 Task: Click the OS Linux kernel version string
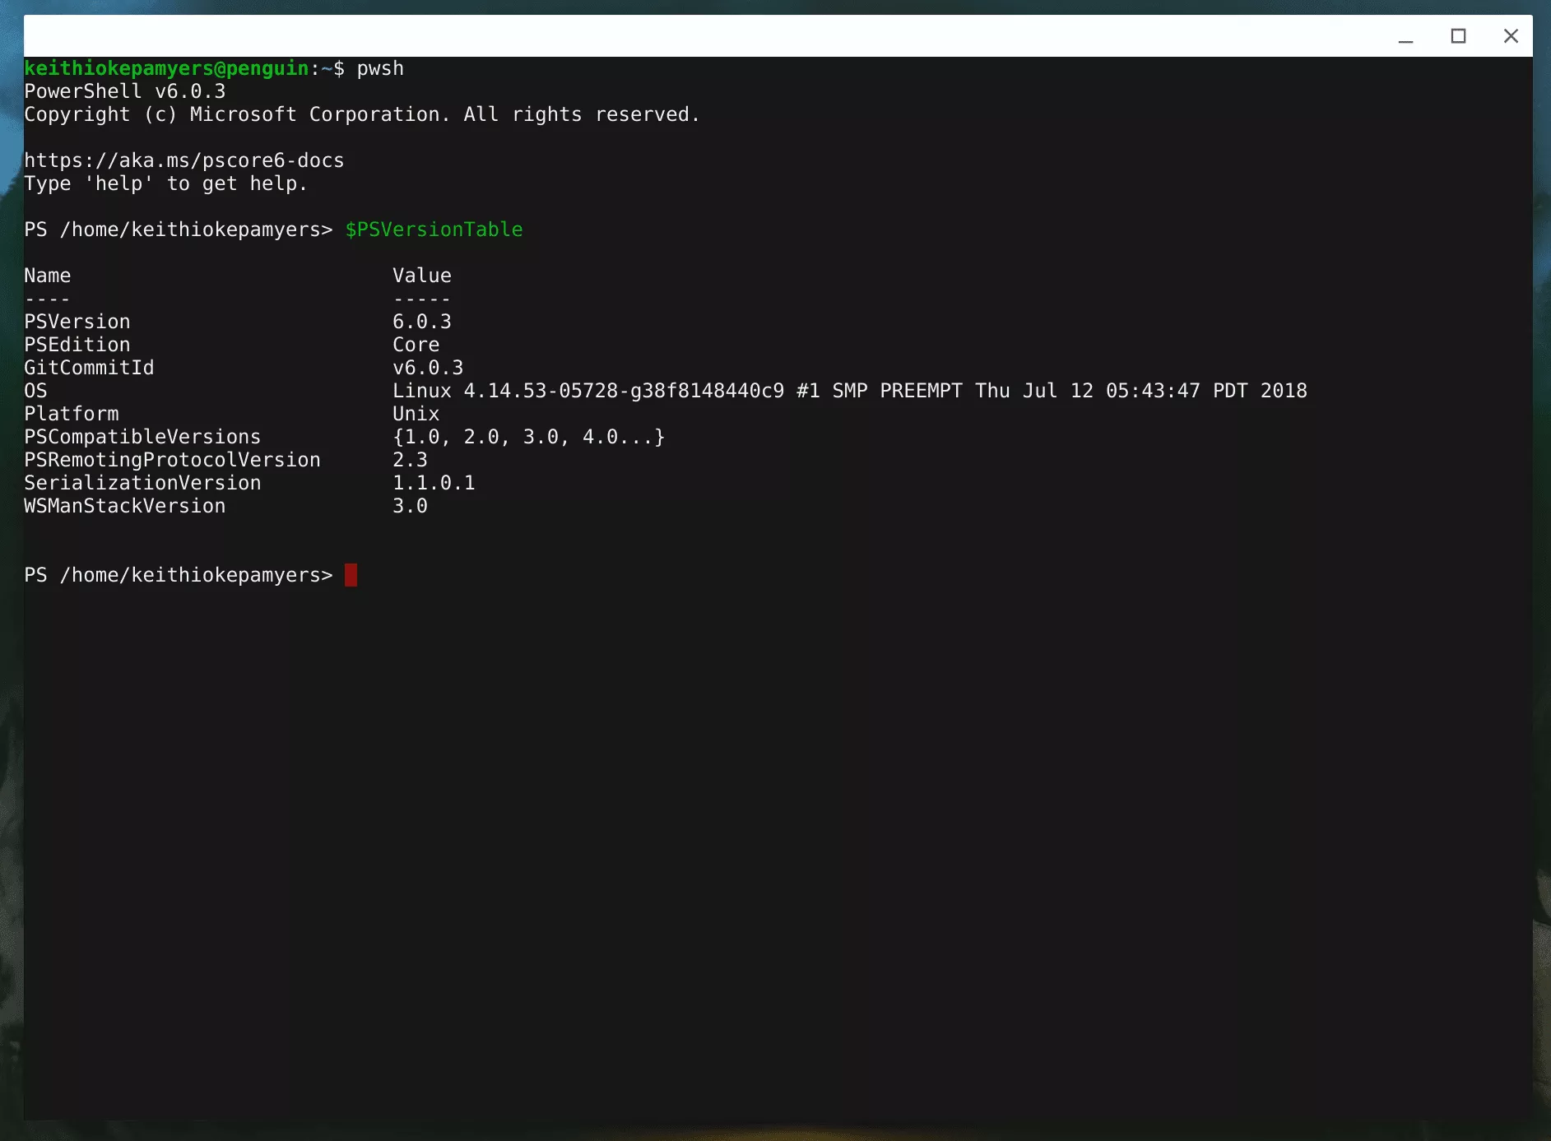pos(849,391)
